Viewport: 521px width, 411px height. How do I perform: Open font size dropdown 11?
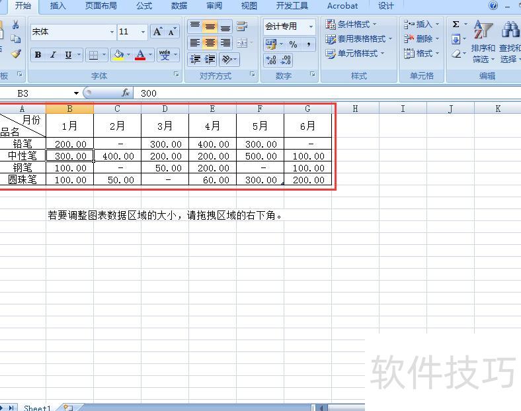143,32
